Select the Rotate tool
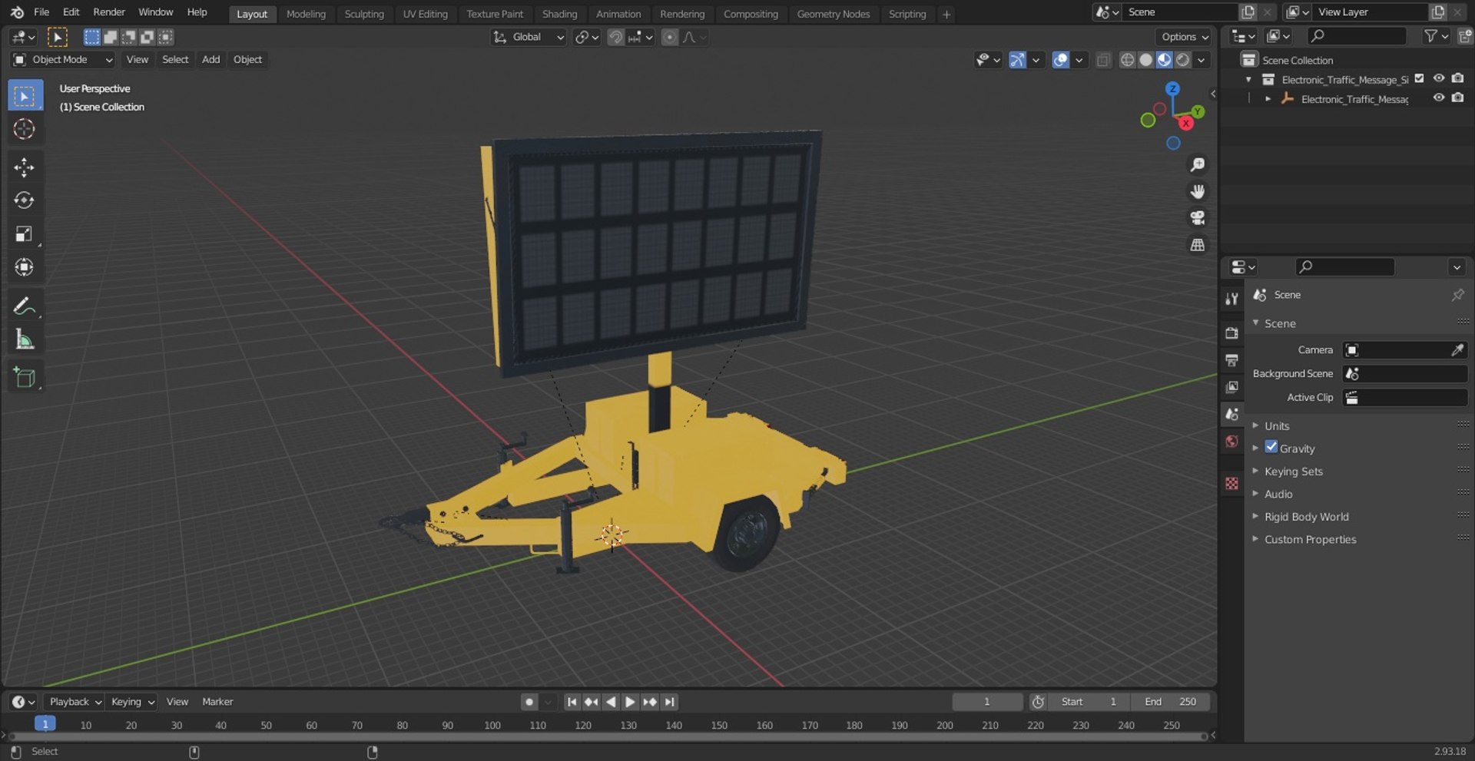1475x761 pixels. (x=24, y=200)
